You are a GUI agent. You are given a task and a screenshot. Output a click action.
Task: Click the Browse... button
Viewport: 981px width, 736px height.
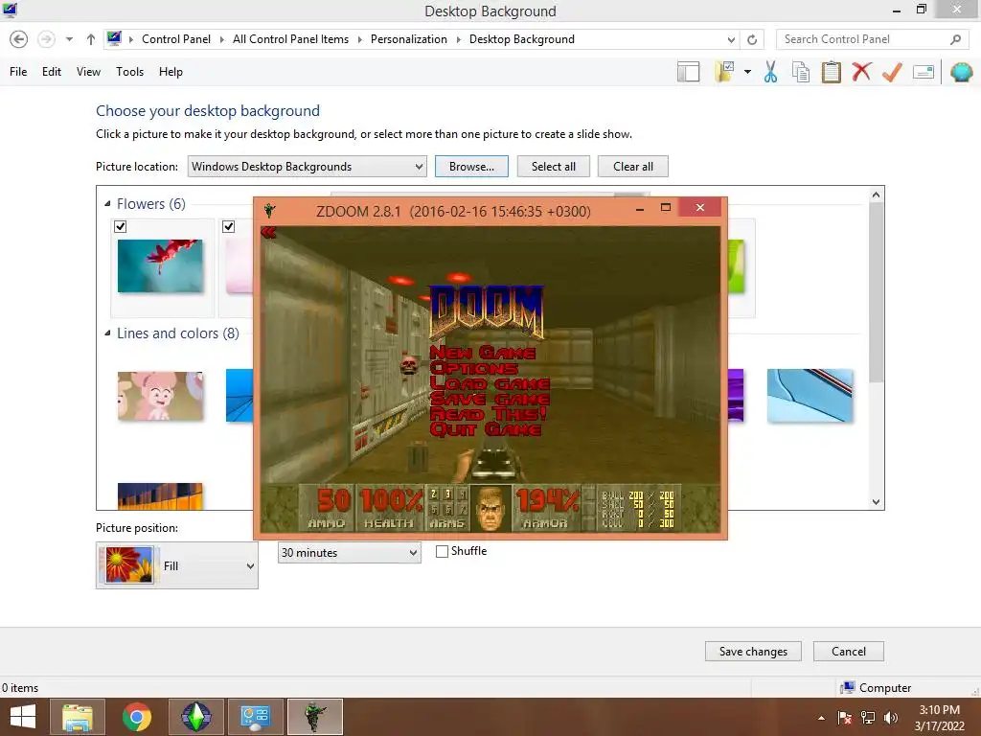pyautogui.click(x=471, y=167)
